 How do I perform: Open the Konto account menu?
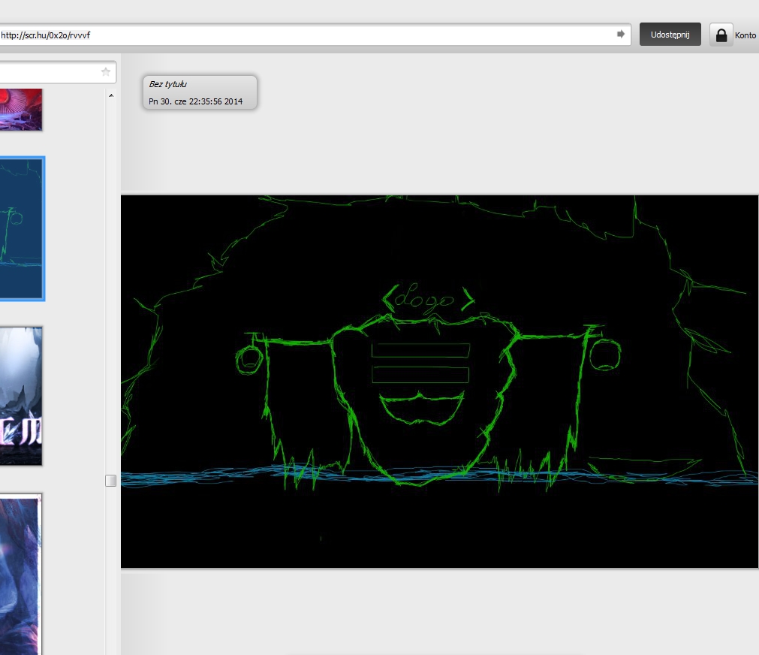(x=745, y=35)
